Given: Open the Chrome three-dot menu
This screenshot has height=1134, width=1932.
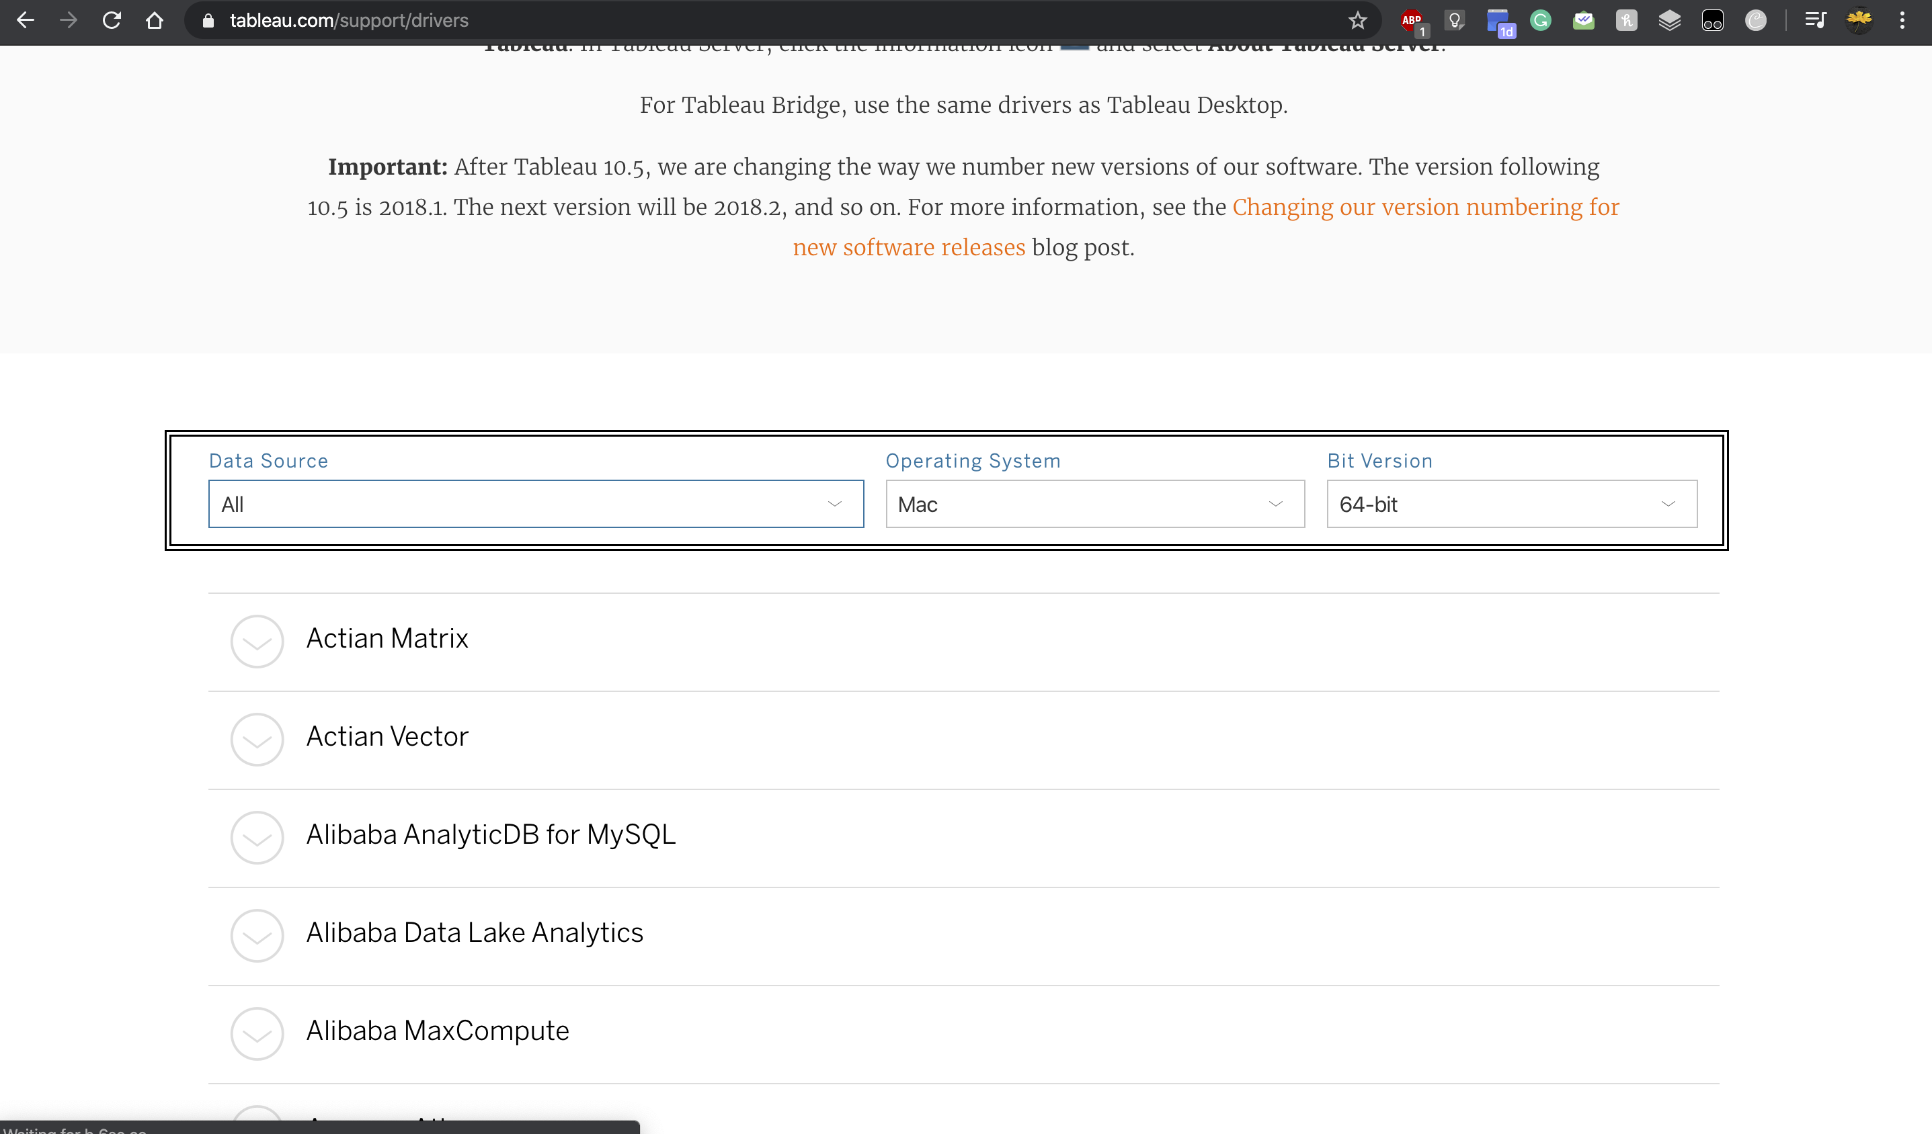Looking at the screenshot, I should pyautogui.click(x=1901, y=21).
